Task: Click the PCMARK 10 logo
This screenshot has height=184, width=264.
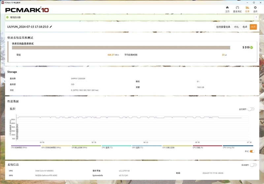Action: pos(27,10)
